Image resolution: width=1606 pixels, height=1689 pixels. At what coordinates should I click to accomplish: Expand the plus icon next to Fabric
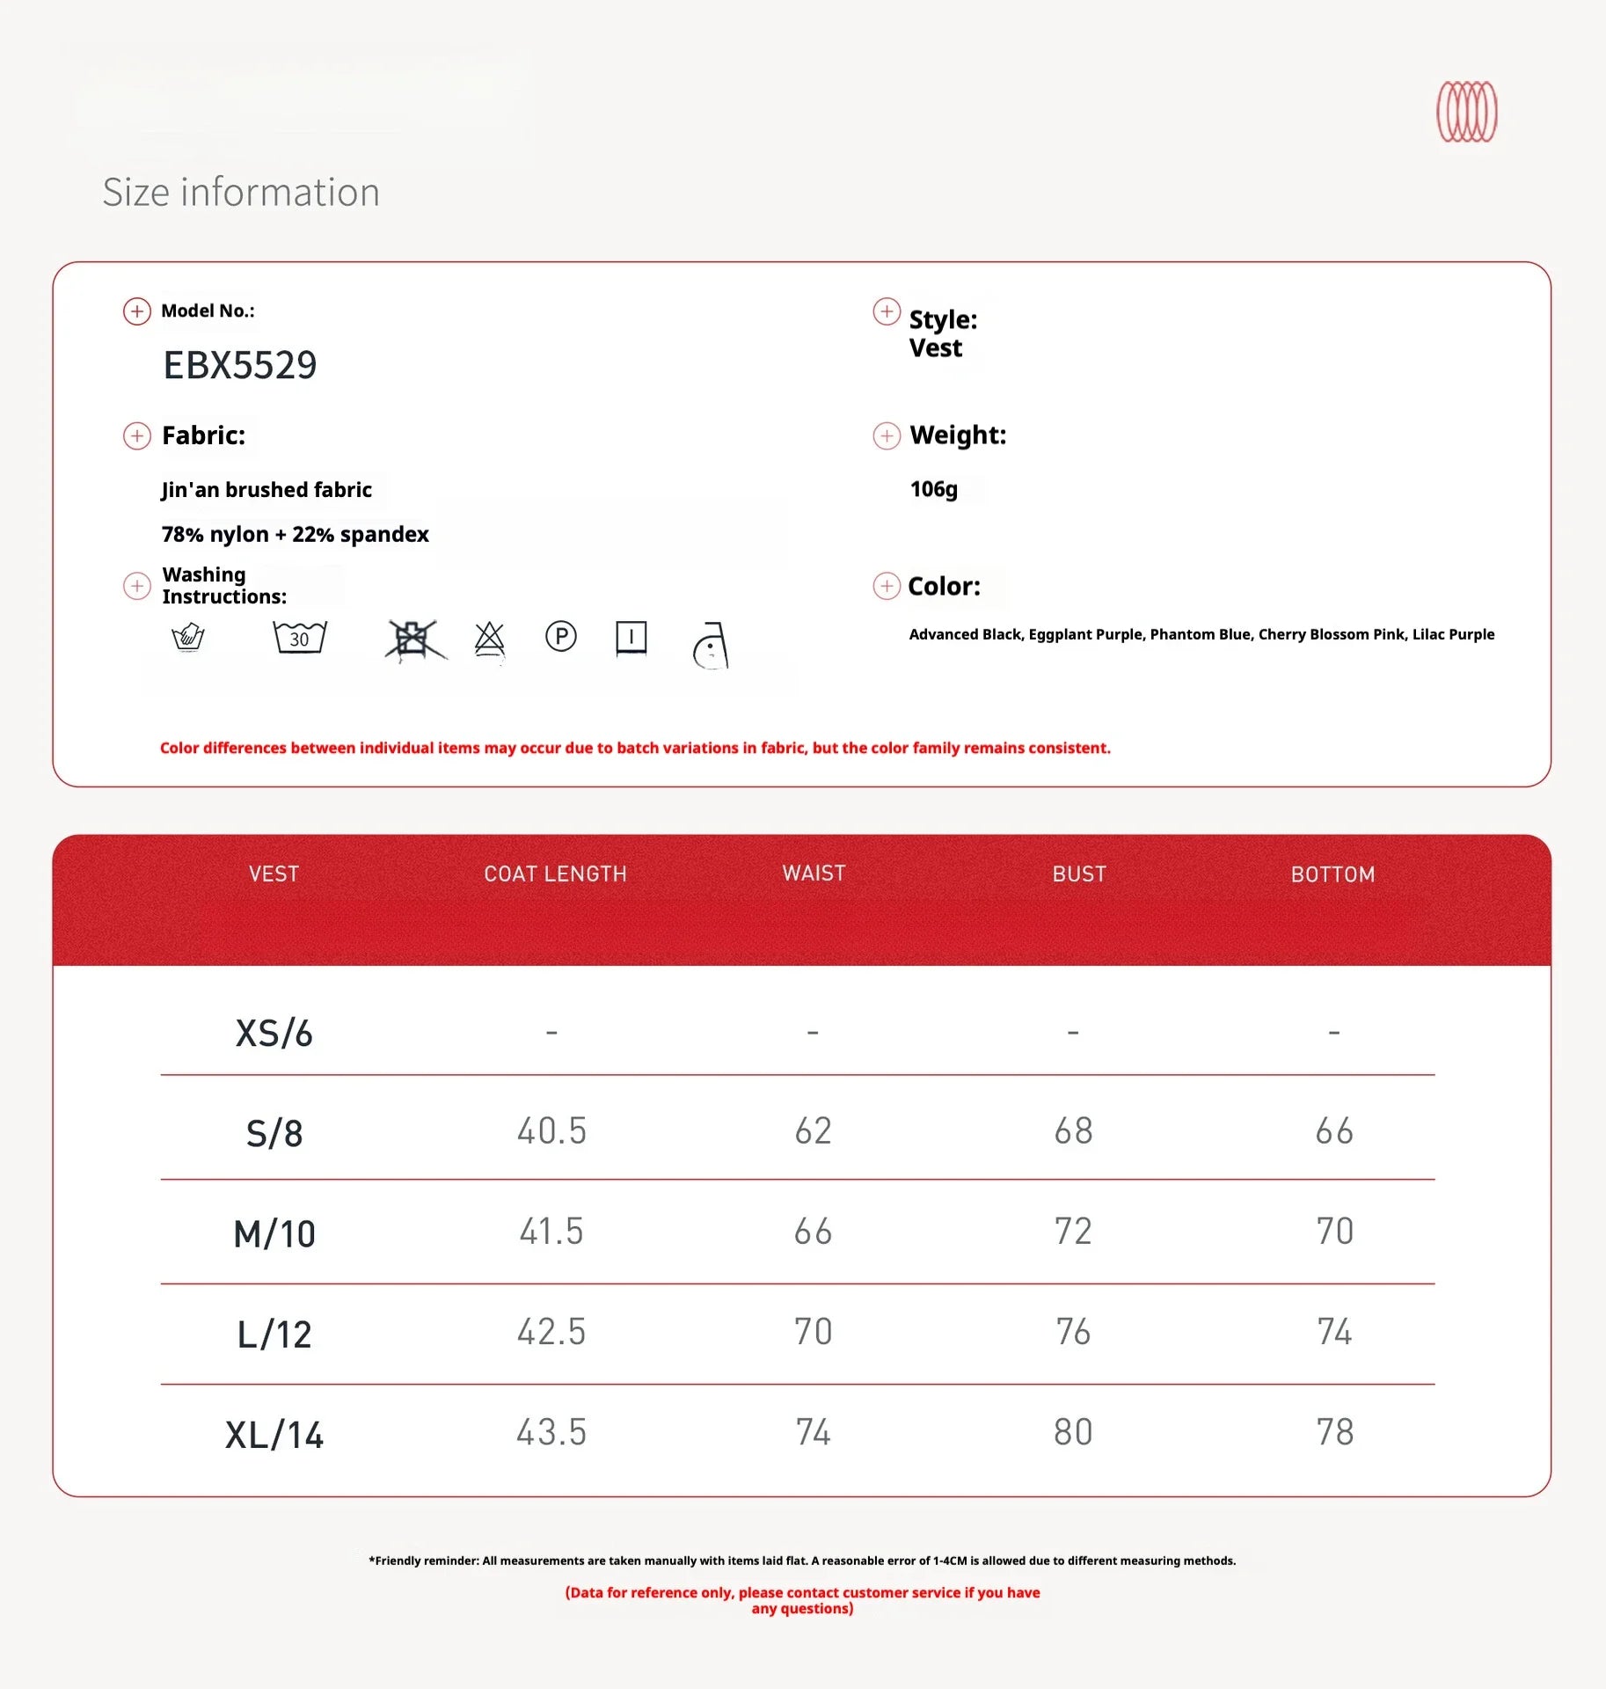pos(136,436)
